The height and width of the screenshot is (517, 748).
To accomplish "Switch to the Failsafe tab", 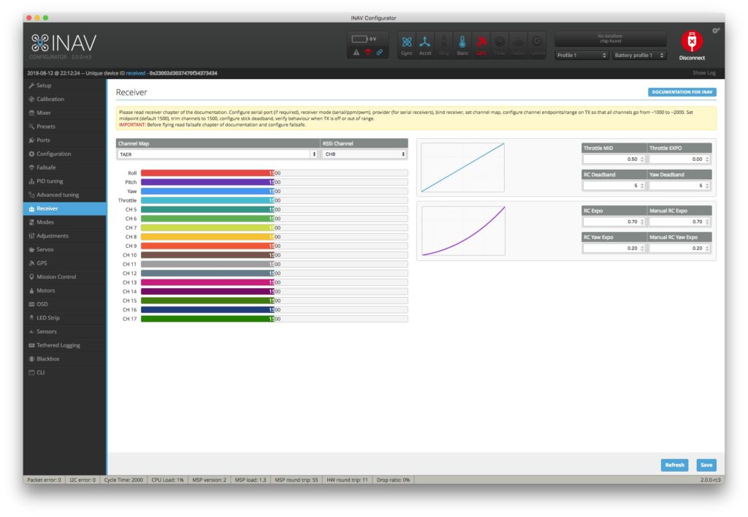I will (x=46, y=167).
